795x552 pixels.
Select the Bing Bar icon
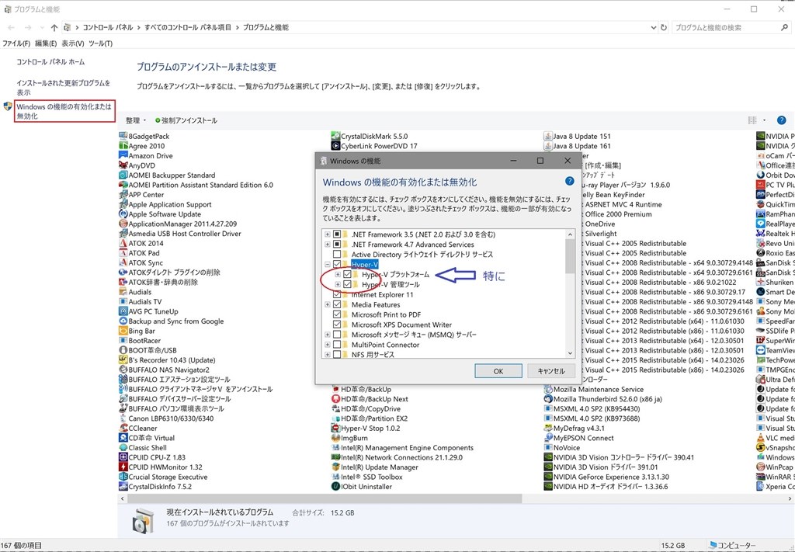click(123, 331)
